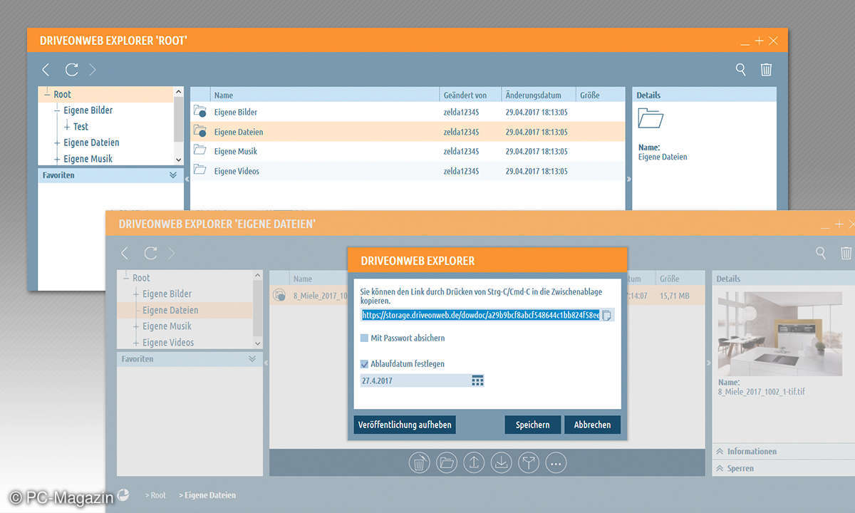Select Eigene Bilder in the Eigene Dateien window tree
The height and width of the screenshot is (513, 855).
167,294
